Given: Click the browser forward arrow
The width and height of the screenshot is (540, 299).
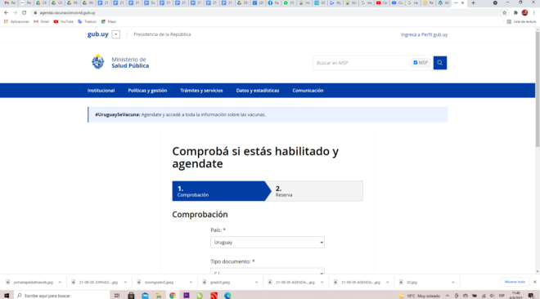Looking at the screenshot, I should (x=16, y=13).
